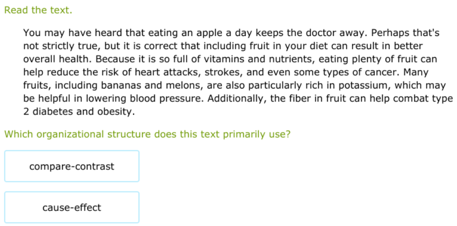Click the word "obesity" in the passage

click(118, 111)
